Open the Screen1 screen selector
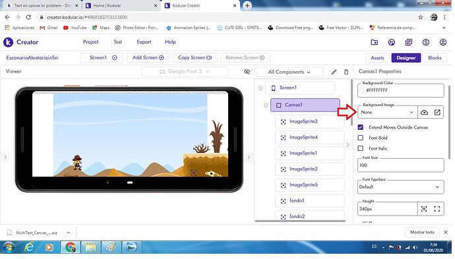This screenshot has width=455, height=259. click(102, 58)
